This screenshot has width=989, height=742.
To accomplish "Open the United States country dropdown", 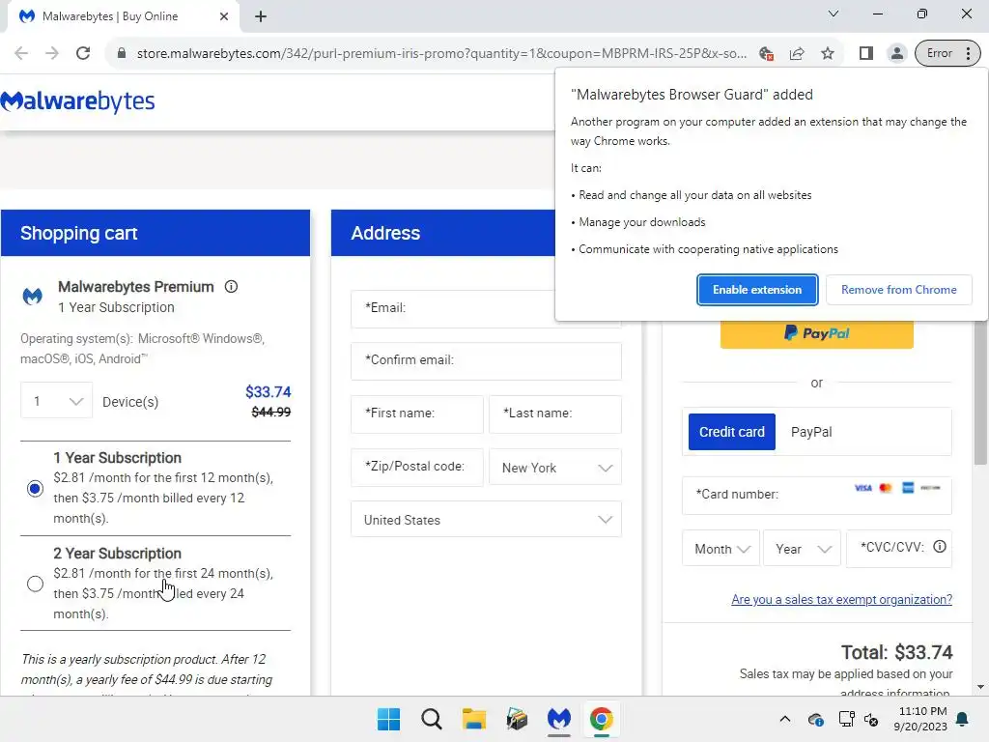I will tap(486, 519).
